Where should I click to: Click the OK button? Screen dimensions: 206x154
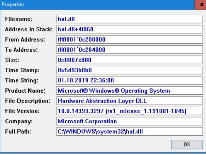187,144
